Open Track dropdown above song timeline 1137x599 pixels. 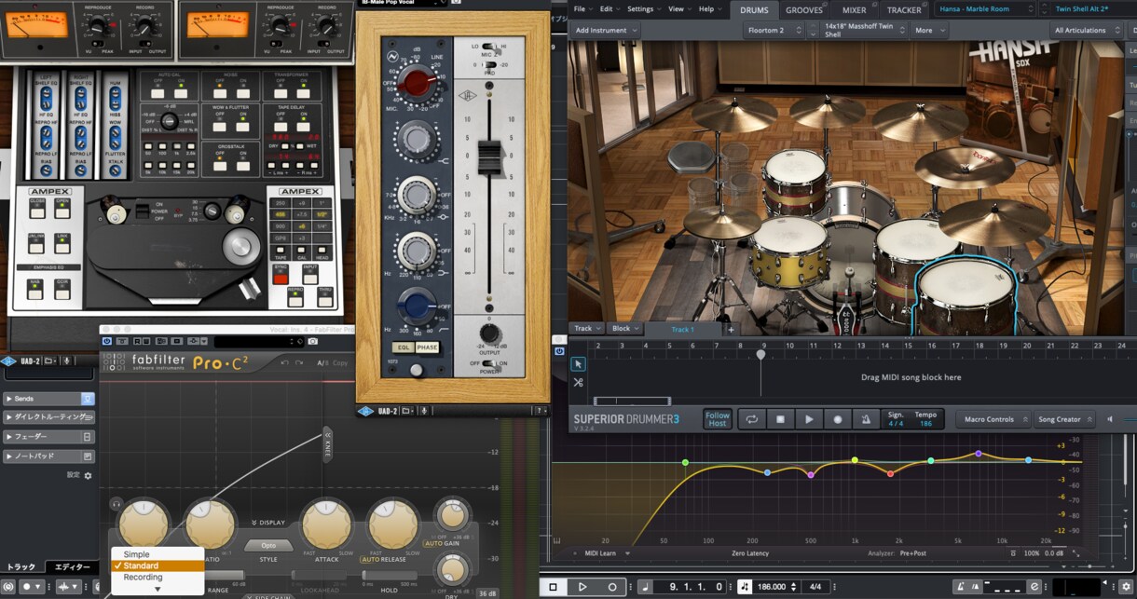click(x=587, y=329)
